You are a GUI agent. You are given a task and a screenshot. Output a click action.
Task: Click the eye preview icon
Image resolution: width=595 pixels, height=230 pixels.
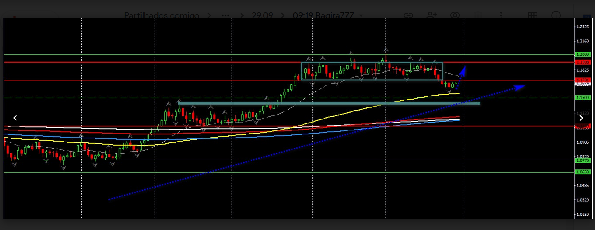(455, 15)
